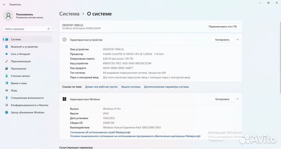This screenshot has height=149, width=281.
Task: Open Центр обновления Windows settings
Action: (x=27, y=112)
